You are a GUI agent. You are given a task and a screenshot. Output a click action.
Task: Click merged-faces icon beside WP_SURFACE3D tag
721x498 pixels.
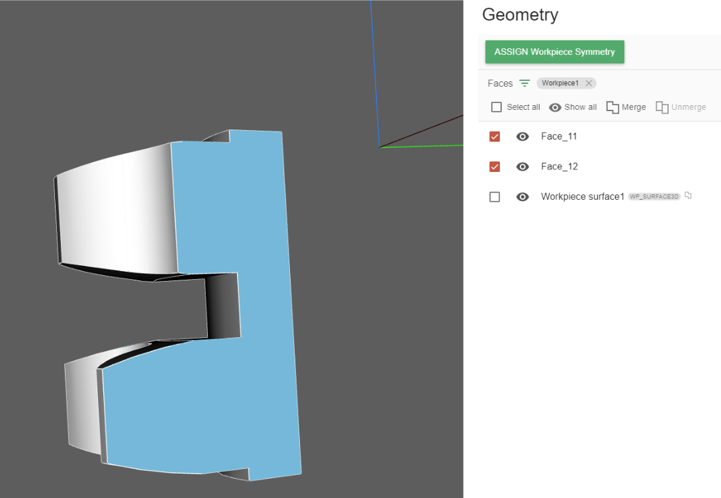689,196
